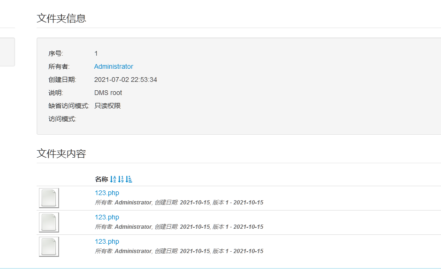Click the second 123.php document thumbnail
Screen dimensions: 441x269
(49, 222)
